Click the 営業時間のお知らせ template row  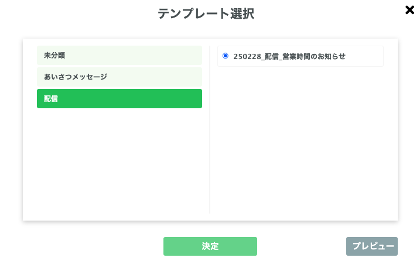300,56
